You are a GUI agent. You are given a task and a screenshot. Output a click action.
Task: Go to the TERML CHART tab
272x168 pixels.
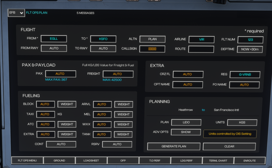tap(218, 161)
